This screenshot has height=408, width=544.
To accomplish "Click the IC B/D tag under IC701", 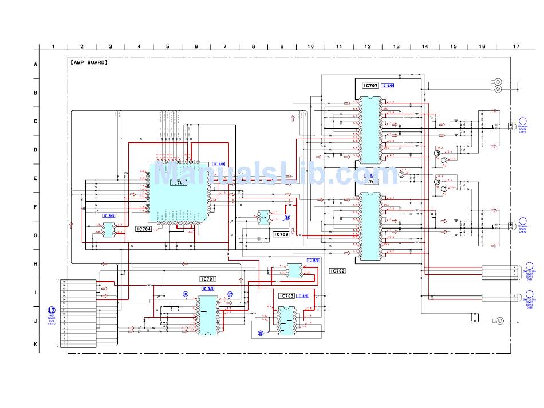I will point(208,289).
